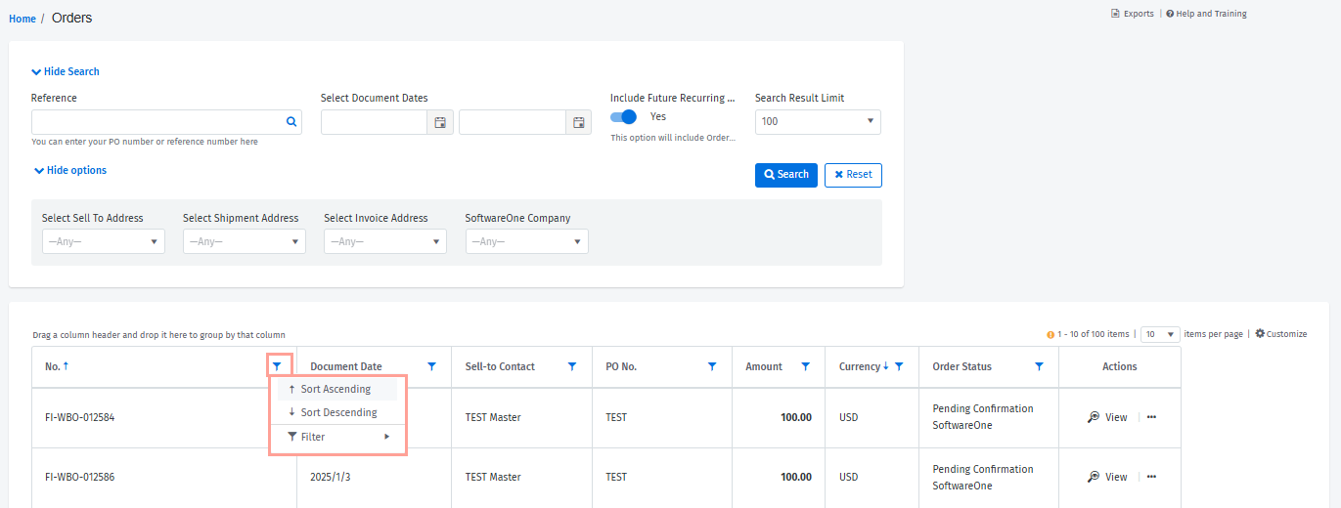Click the filter icon in Document Date column
Image resolution: width=1341 pixels, height=508 pixels.
(431, 366)
